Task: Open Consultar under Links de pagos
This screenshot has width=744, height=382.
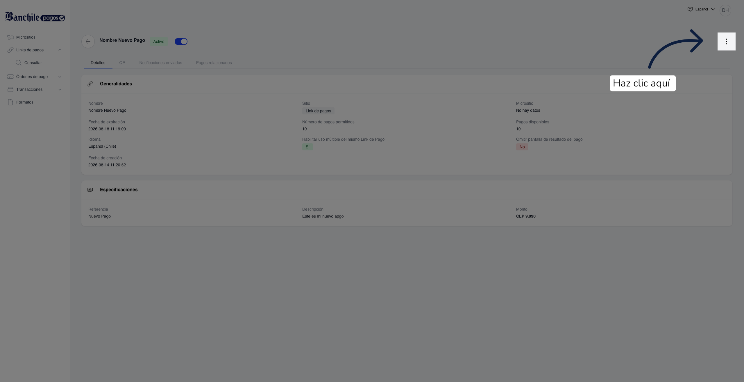Action: coord(33,63)
